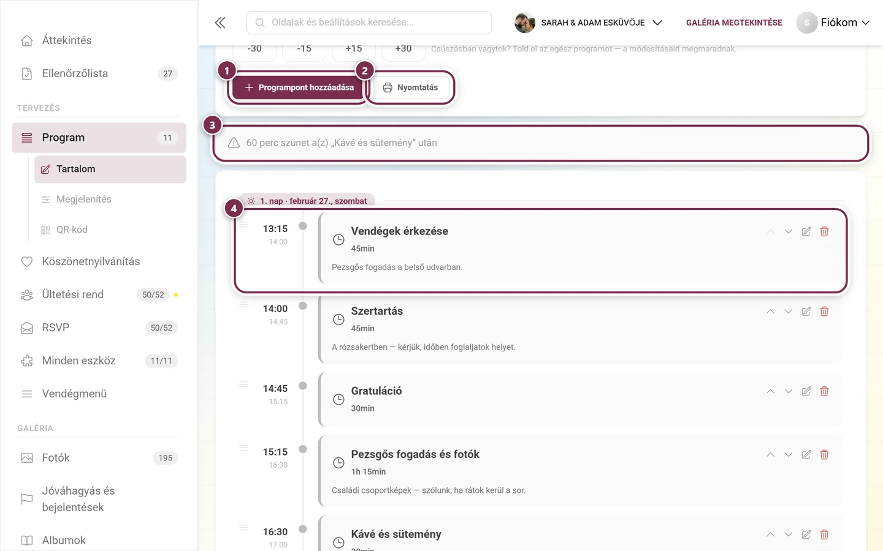The width and height of the screenshot is (883, 551).
Task: Move Gratuláció down in the schedule
Action: (789, 391)
